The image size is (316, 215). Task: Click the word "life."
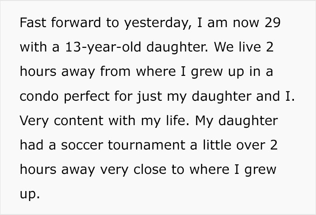point(178,121)
